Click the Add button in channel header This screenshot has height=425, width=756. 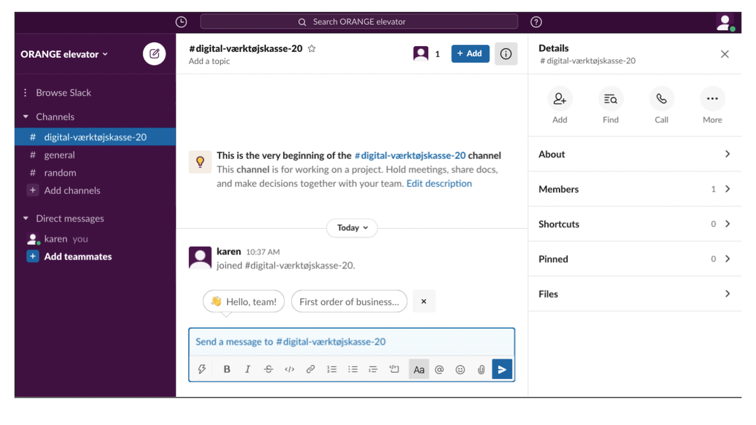pyautogui.click(x=470, y=53)
